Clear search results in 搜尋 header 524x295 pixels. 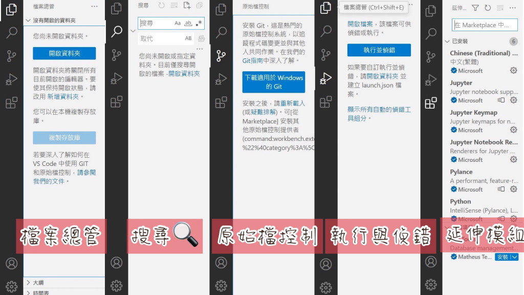tap(174, 5)
